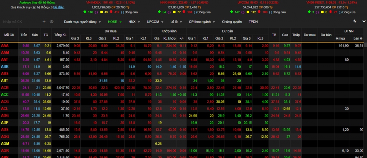
Task: Click the ĐTNN column header
Action: coord(349,31)
